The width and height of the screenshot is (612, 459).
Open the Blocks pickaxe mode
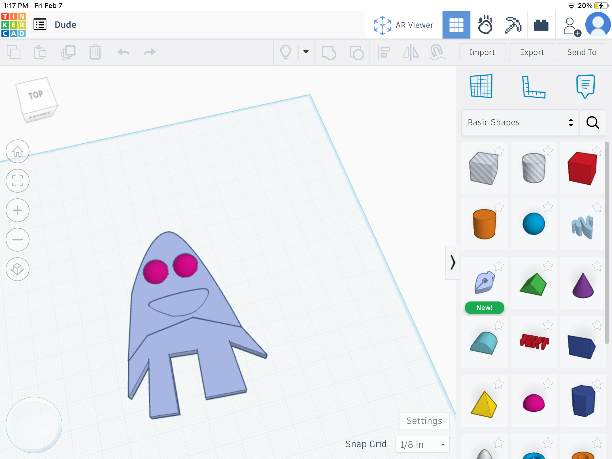(x=513, y=25)
